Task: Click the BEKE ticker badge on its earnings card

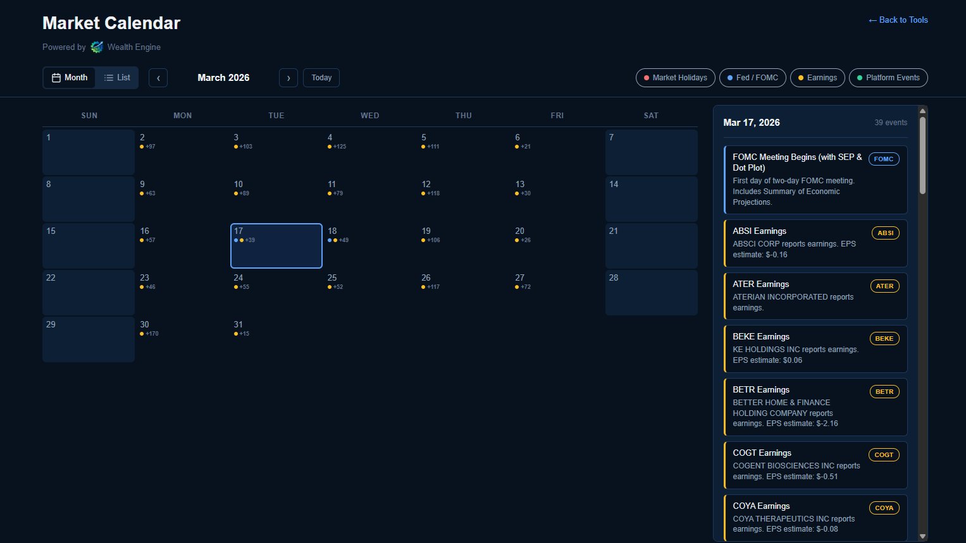Action: 884,338
